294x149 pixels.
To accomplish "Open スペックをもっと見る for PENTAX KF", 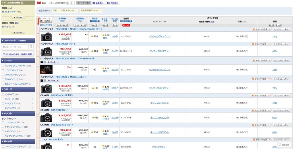I will point(281,44).
